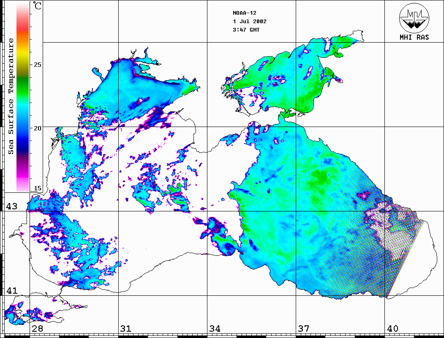This screenshot has width=444, height=338.
Task: Click the longitude label '28'
Action: click(37, 328)
